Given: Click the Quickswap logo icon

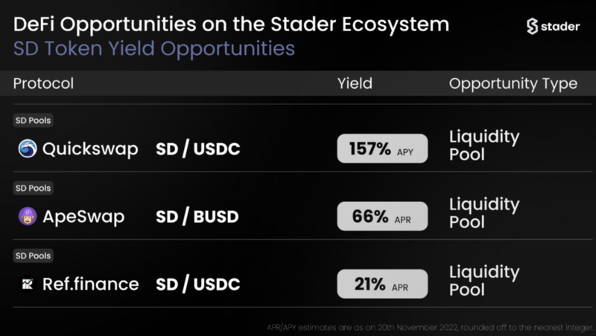Looking at the screenshot, I should point(28,148).
